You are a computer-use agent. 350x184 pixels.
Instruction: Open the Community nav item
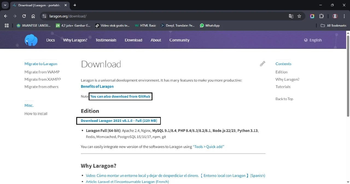click(x=179, y=40)
